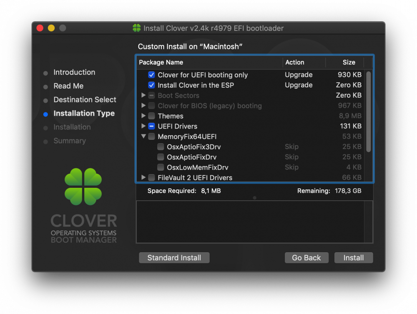Viewport: 417px width, 314px height.
Task: Expand the UEFI Drivers group
Action: point(143,126)
